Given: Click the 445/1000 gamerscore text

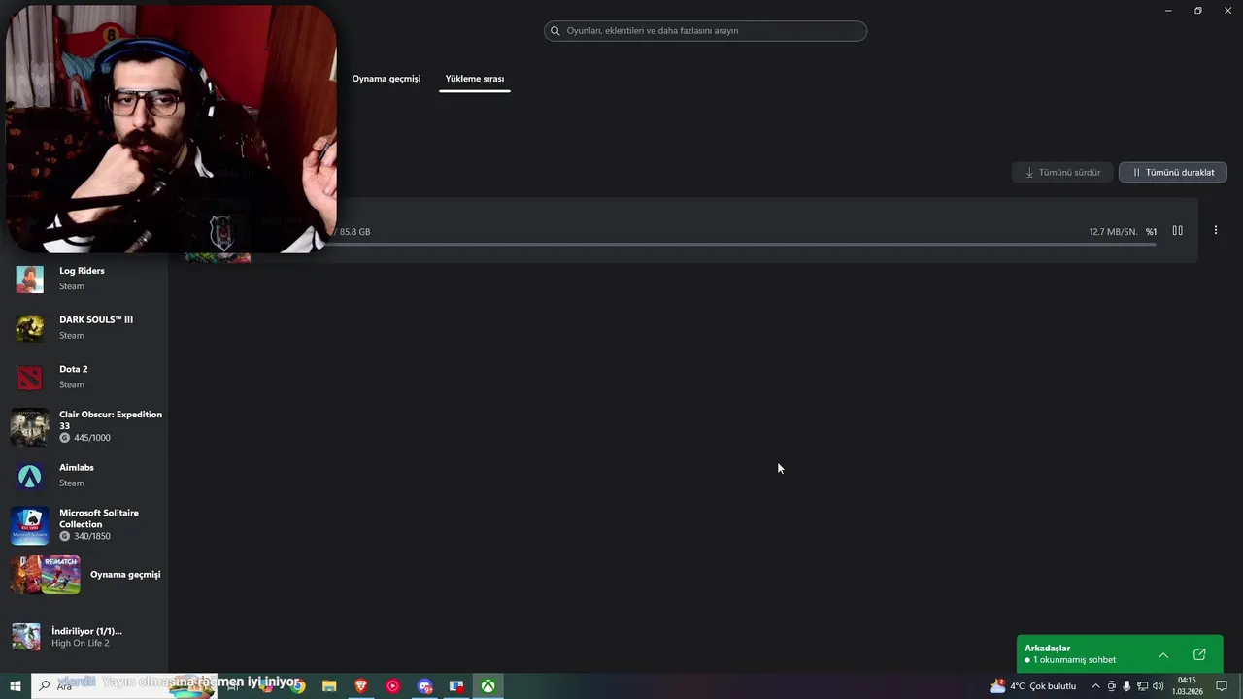Looking at the screenshot, I should pyautogui.click(x=91, y=438).
